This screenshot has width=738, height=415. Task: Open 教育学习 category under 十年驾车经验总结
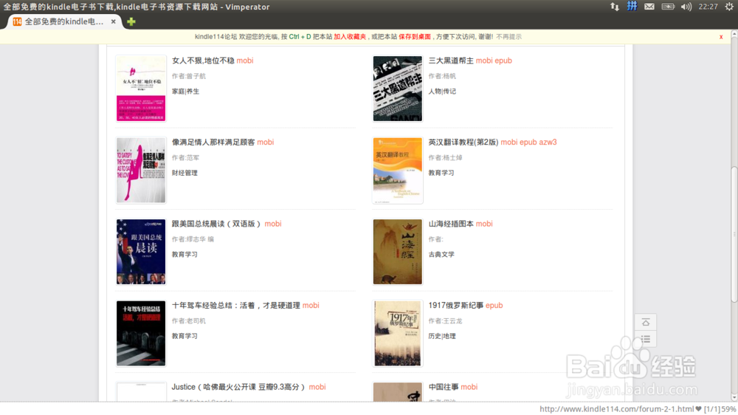click(x=184, y=336)
